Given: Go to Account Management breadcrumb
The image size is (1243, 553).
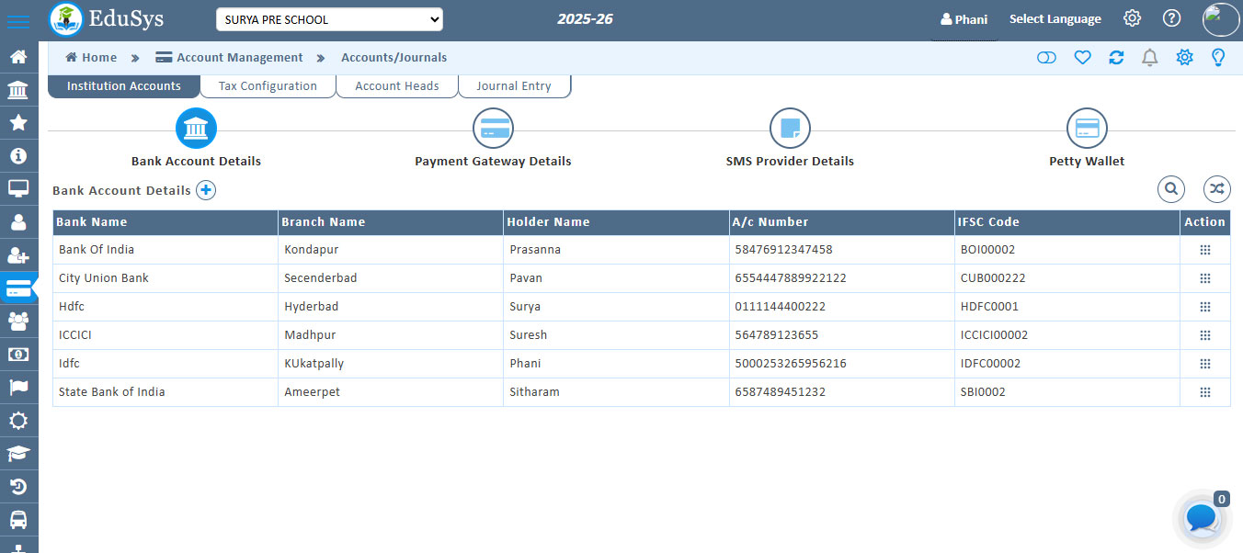Looking at the screenshot, I should 239,57.
